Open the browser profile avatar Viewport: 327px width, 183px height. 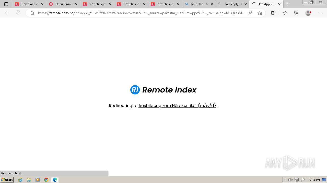tap(308, 13)
